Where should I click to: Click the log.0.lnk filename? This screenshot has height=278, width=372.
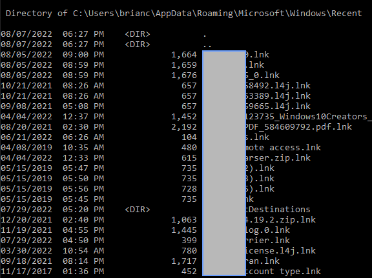[x=267, y=230]
